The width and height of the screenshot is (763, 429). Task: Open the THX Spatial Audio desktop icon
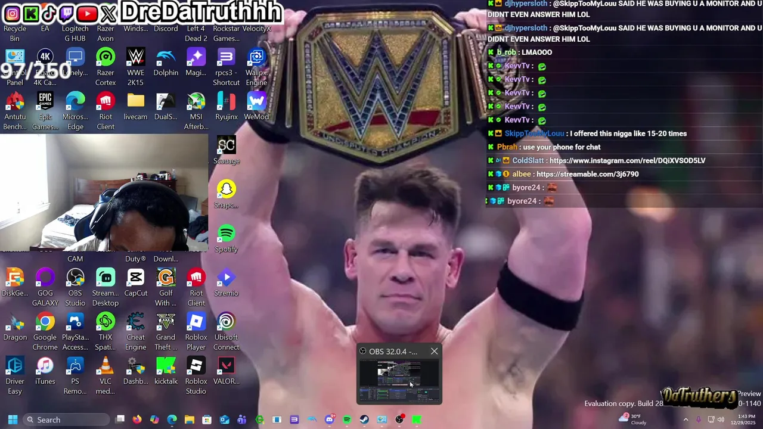[106, 331]
